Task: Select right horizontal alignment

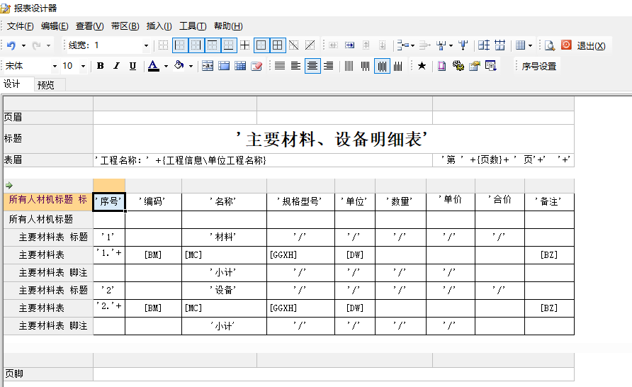Action: tap(329, 66)
